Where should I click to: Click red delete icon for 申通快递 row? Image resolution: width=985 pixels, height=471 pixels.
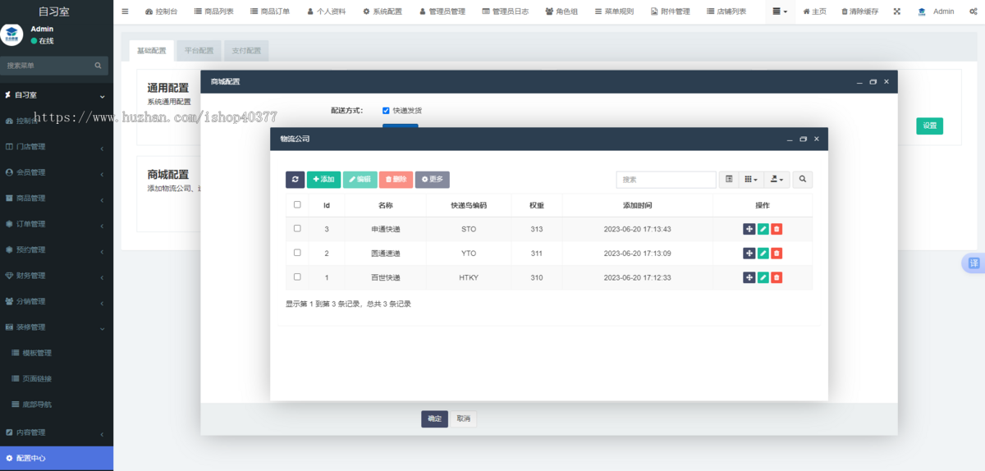[777, 229]
